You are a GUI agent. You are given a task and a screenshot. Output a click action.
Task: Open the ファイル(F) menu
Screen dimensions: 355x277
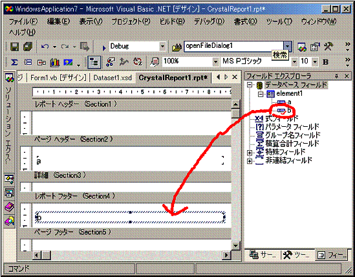pyautogui.click(x=23, y=21)
